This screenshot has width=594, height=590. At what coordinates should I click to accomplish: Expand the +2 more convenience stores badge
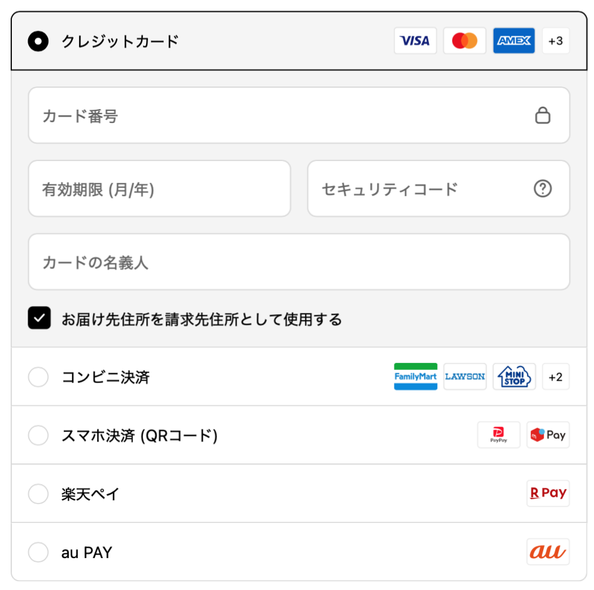556,377
